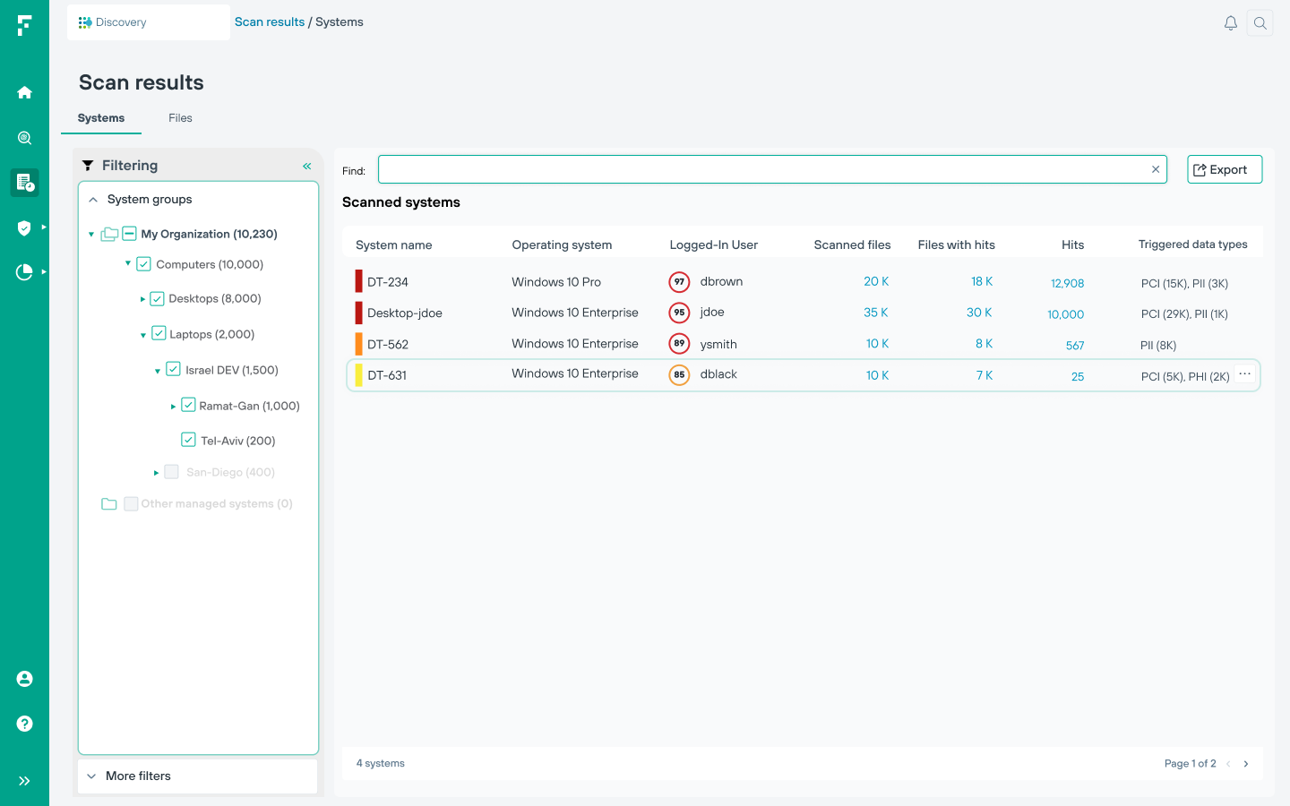Expand the More filters section
The image size is (1290, 806).
[91, 776]
